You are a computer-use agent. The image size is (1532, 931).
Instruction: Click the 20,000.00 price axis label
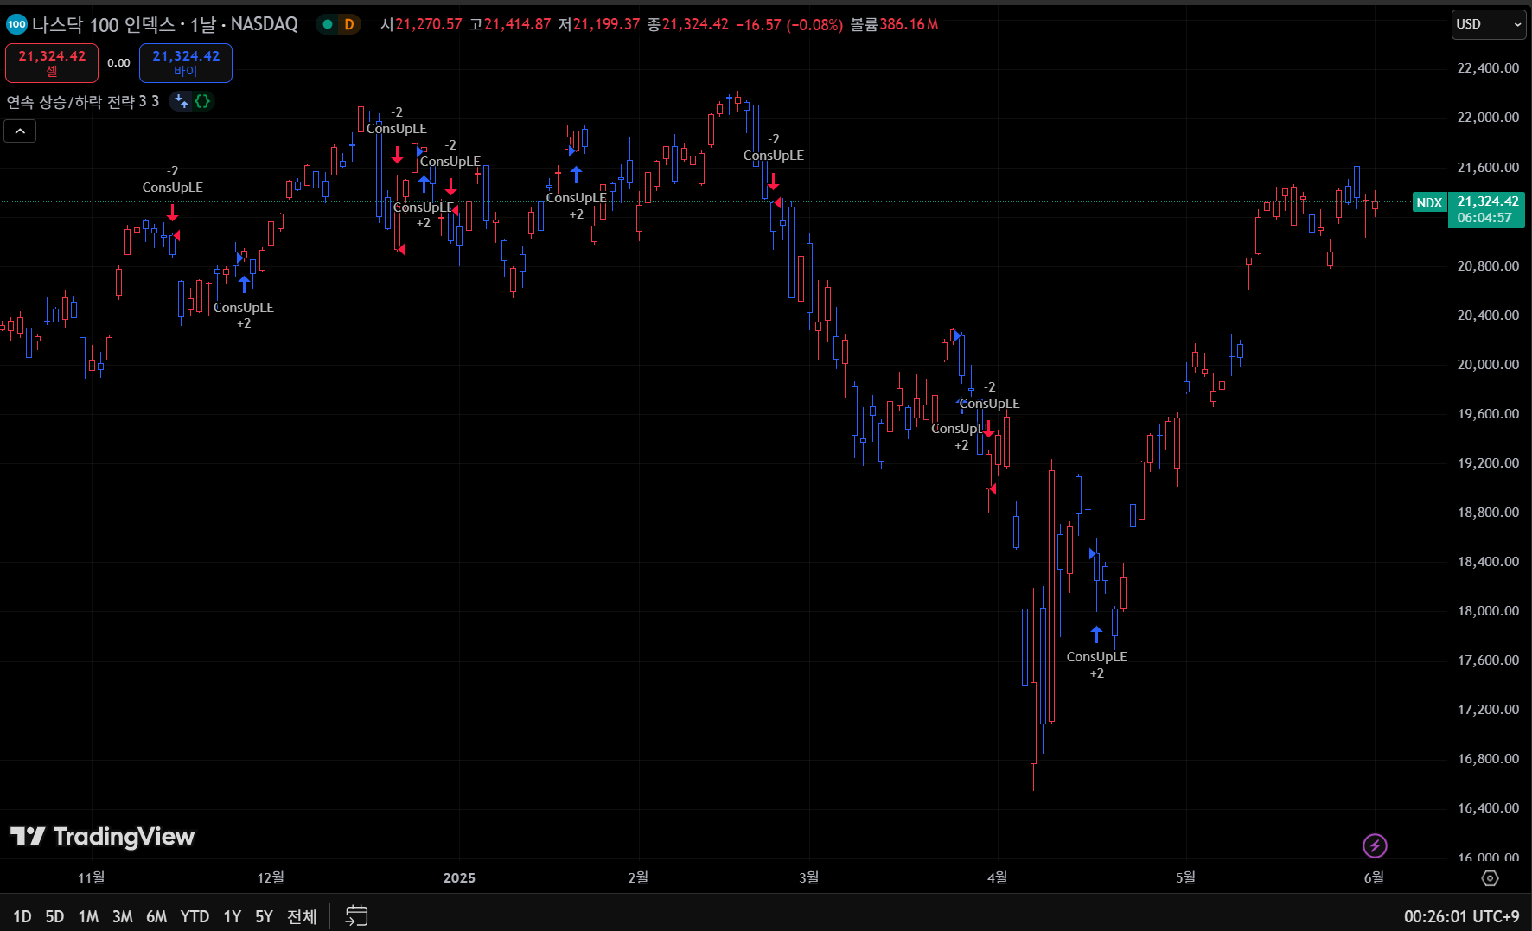tap(1488, 365)
